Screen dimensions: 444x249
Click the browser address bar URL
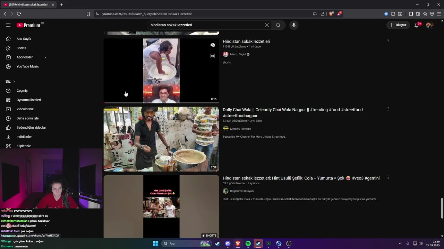pos(147,14)
